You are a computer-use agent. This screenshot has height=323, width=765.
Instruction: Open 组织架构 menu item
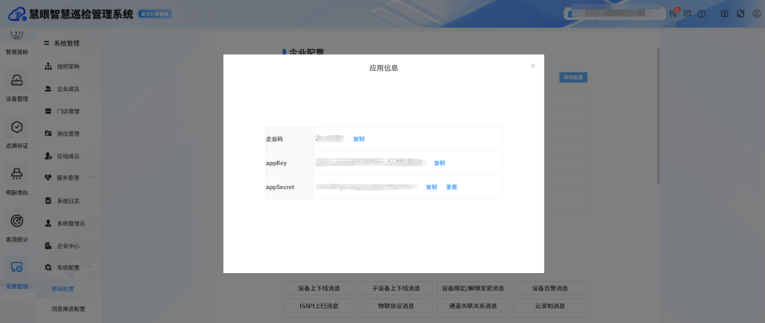click(x=67, y=66)
